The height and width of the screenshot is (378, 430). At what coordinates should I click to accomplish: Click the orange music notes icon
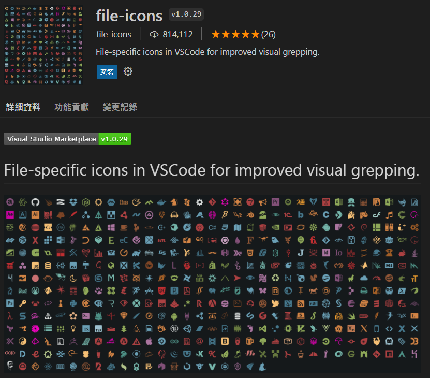[389, 215]
